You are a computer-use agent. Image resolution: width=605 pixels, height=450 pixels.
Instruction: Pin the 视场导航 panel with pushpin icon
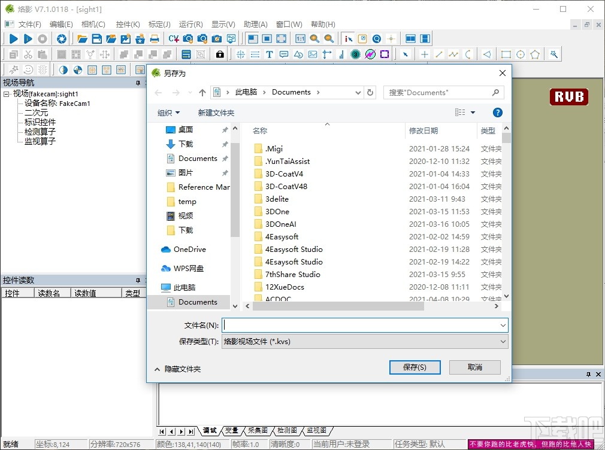138,83
